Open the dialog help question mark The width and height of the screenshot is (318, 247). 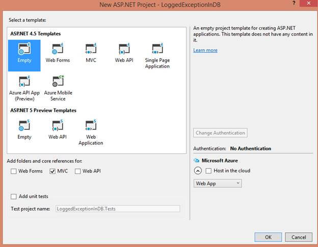click(294, 3)
